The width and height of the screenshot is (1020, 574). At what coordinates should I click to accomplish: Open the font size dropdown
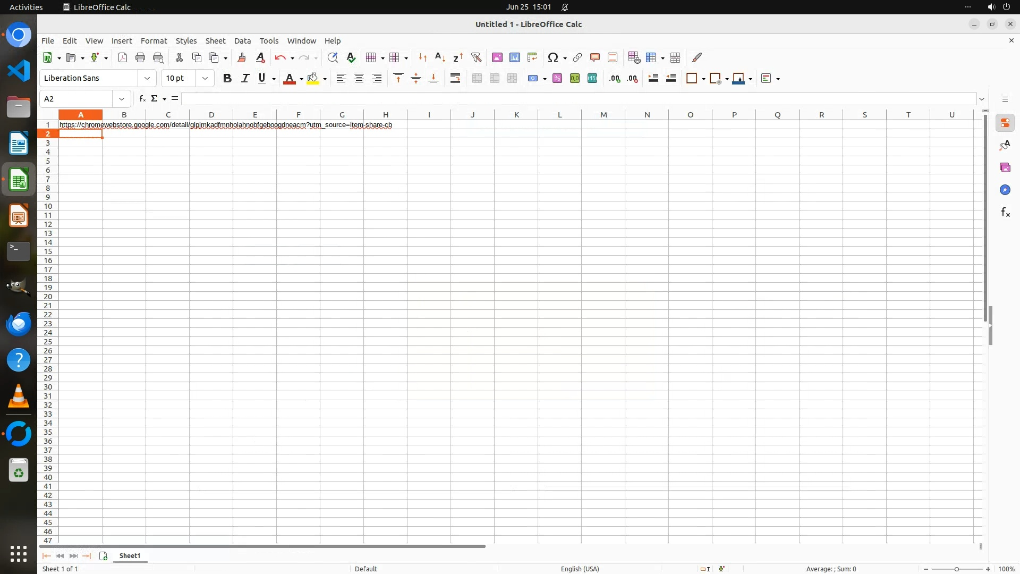coord(205,78)
